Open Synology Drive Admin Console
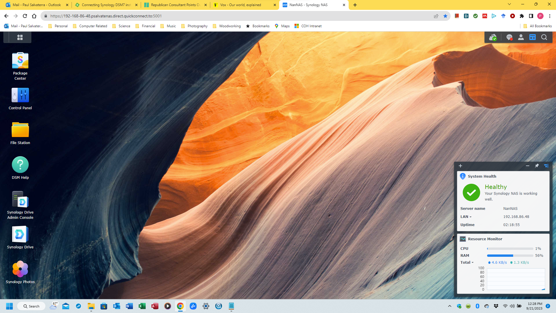Image resolution: width=556 pixels, height=313 pixels. point(20,200)
